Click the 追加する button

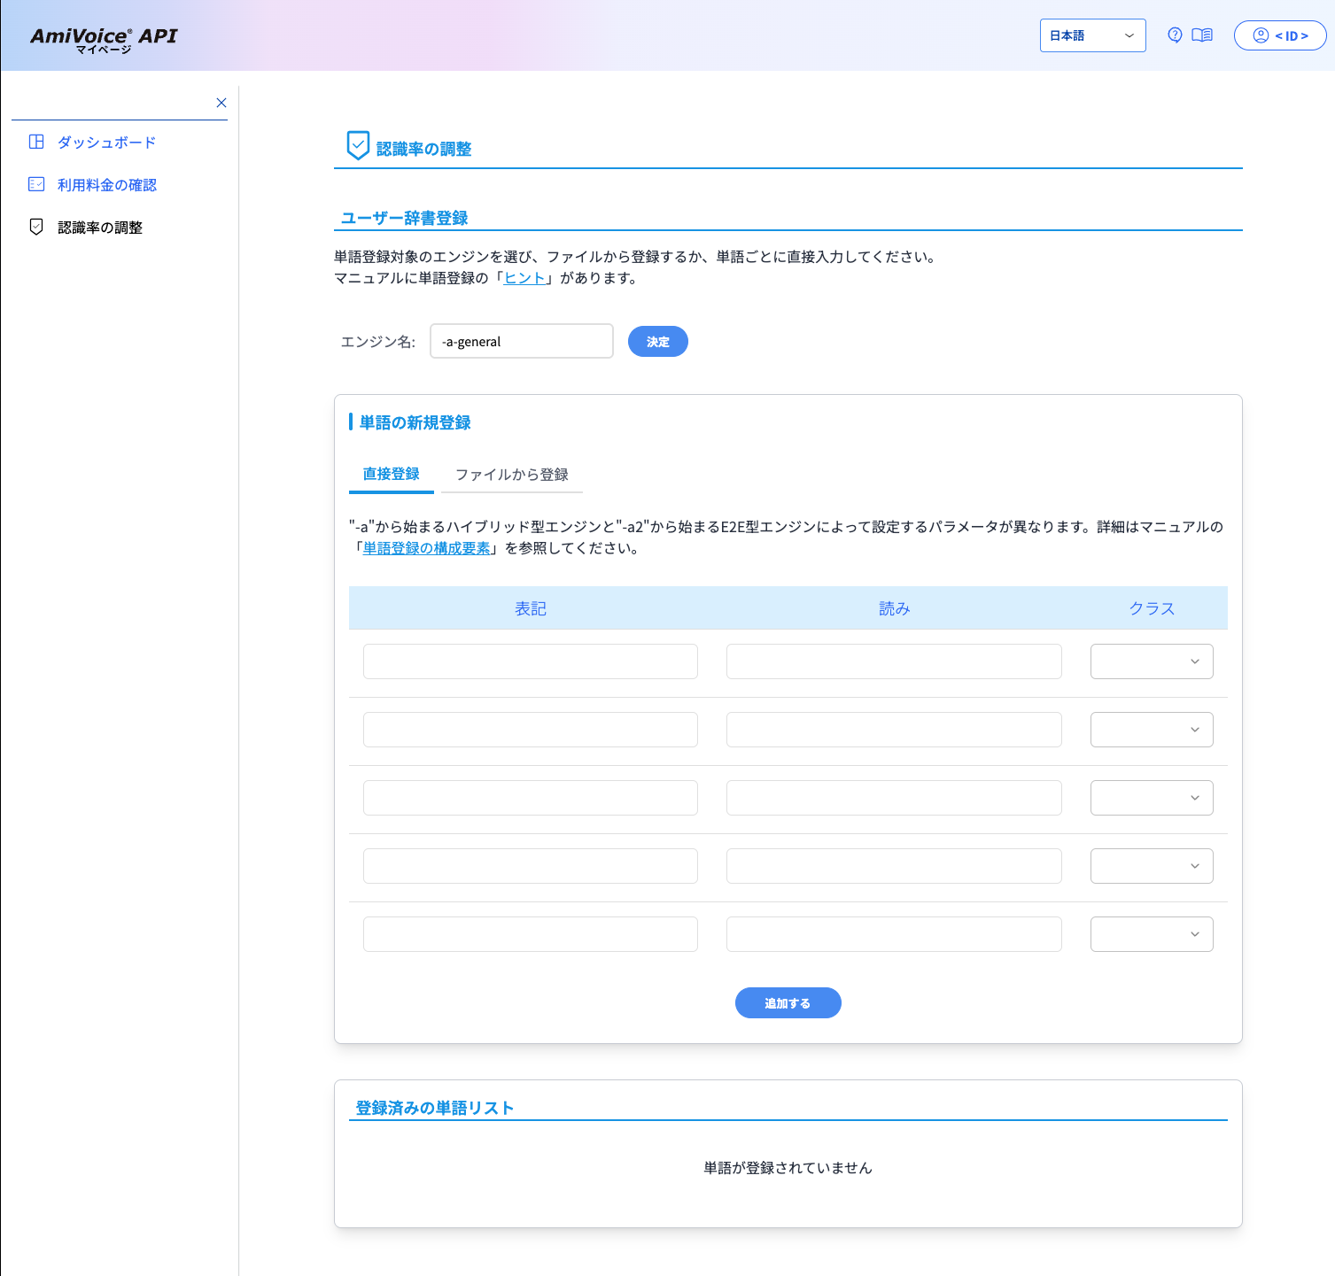[x=788, y=1003]
